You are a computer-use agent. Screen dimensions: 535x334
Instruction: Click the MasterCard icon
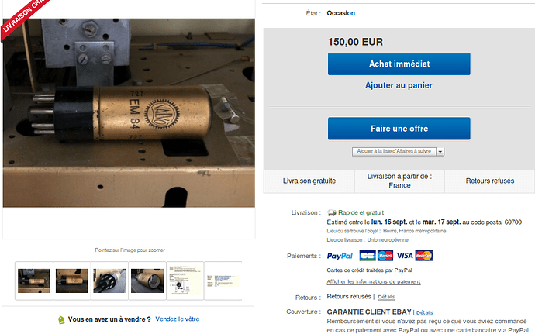click(424, 256)
